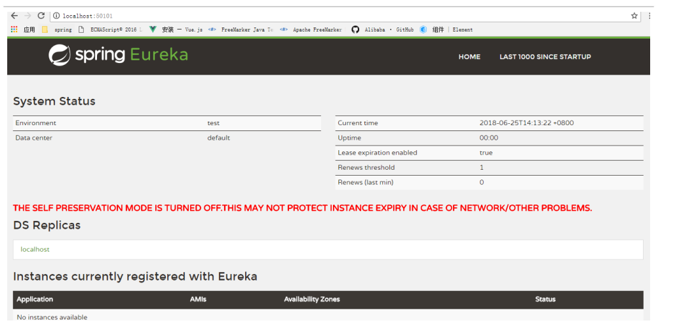
Task: Go to HOME in Eureka navigation
Action: tap(469, 57)
